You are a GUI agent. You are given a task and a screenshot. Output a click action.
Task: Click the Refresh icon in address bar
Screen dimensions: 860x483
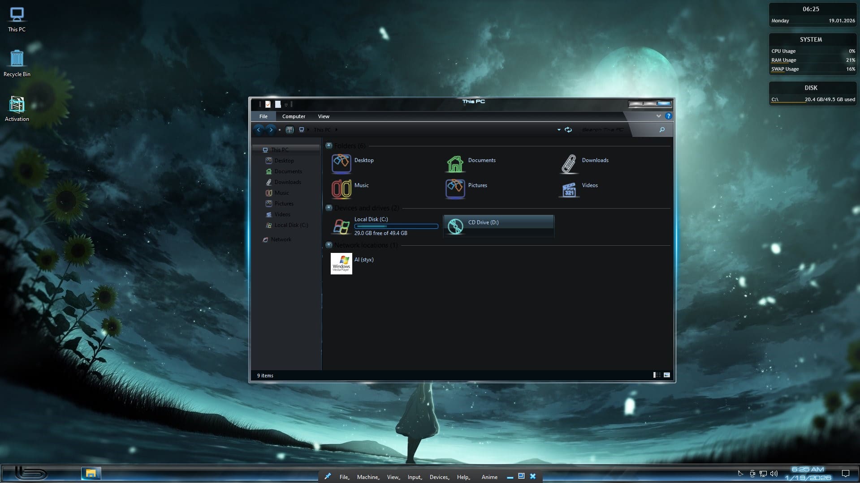coord(568,130)
